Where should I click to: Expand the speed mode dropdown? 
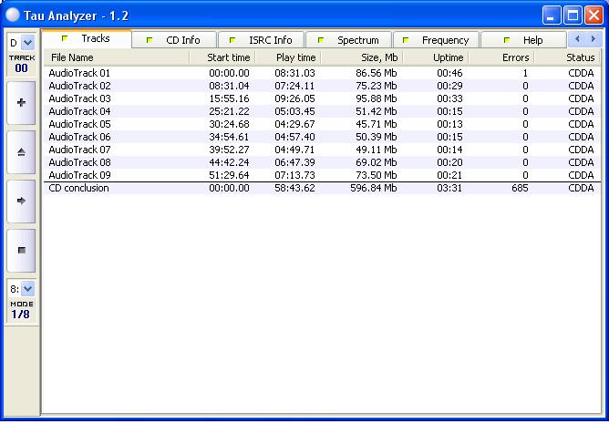(x=26, y=289)
